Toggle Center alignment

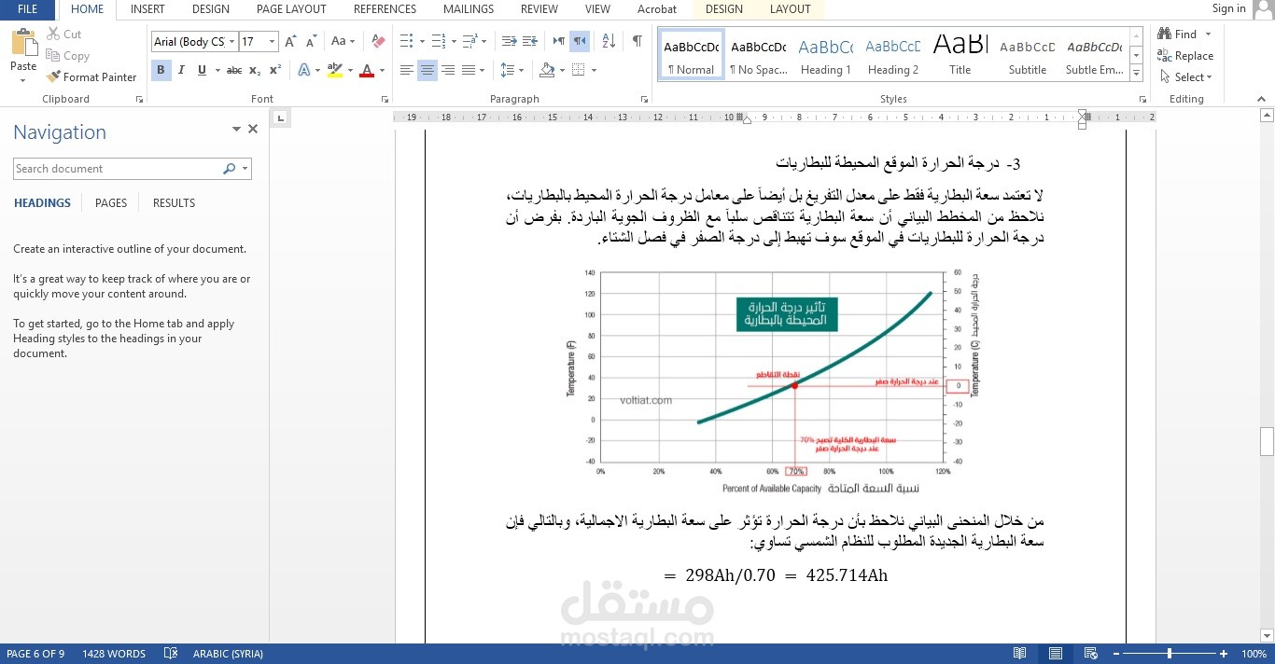[427, 70]
